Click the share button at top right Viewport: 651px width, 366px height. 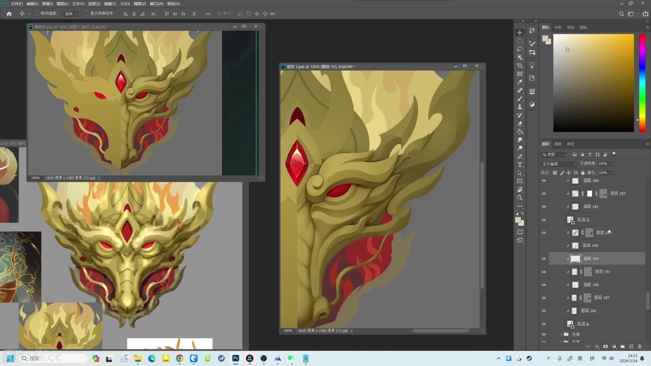645,14
